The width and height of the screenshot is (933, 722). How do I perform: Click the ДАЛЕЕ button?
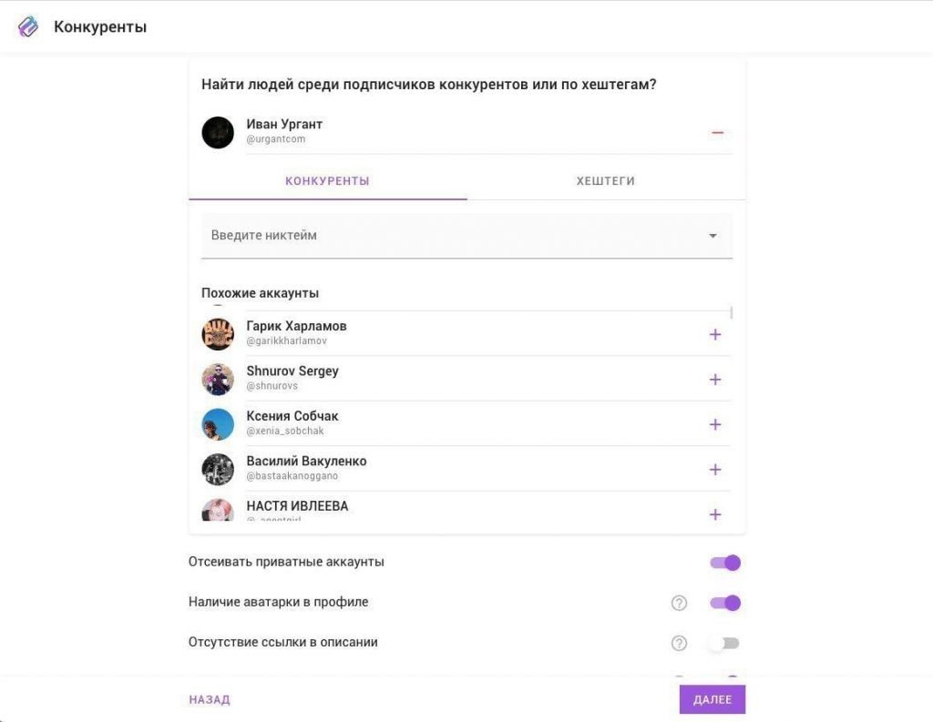(x=713, y=699)
